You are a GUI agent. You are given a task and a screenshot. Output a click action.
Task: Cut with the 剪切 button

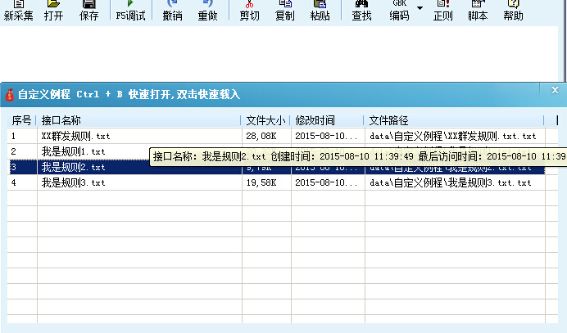pos(250,11)
